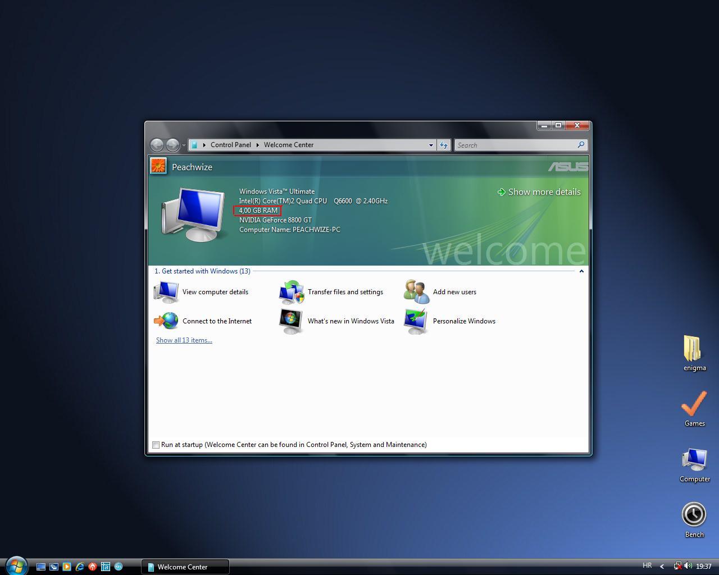
Task: Open the framed letter 'a' quick launch icon
Action: coord(106,567)
